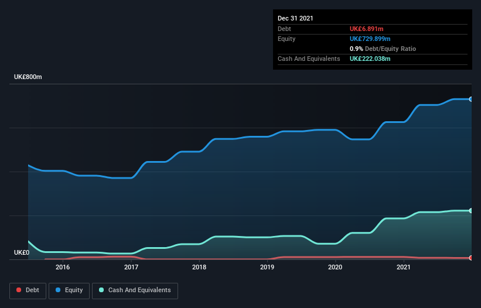The image size is (481, 308).
Task: Click the Dec 31 2021 tooltip date
Action: pyautogui.click(x=295, y=18)
